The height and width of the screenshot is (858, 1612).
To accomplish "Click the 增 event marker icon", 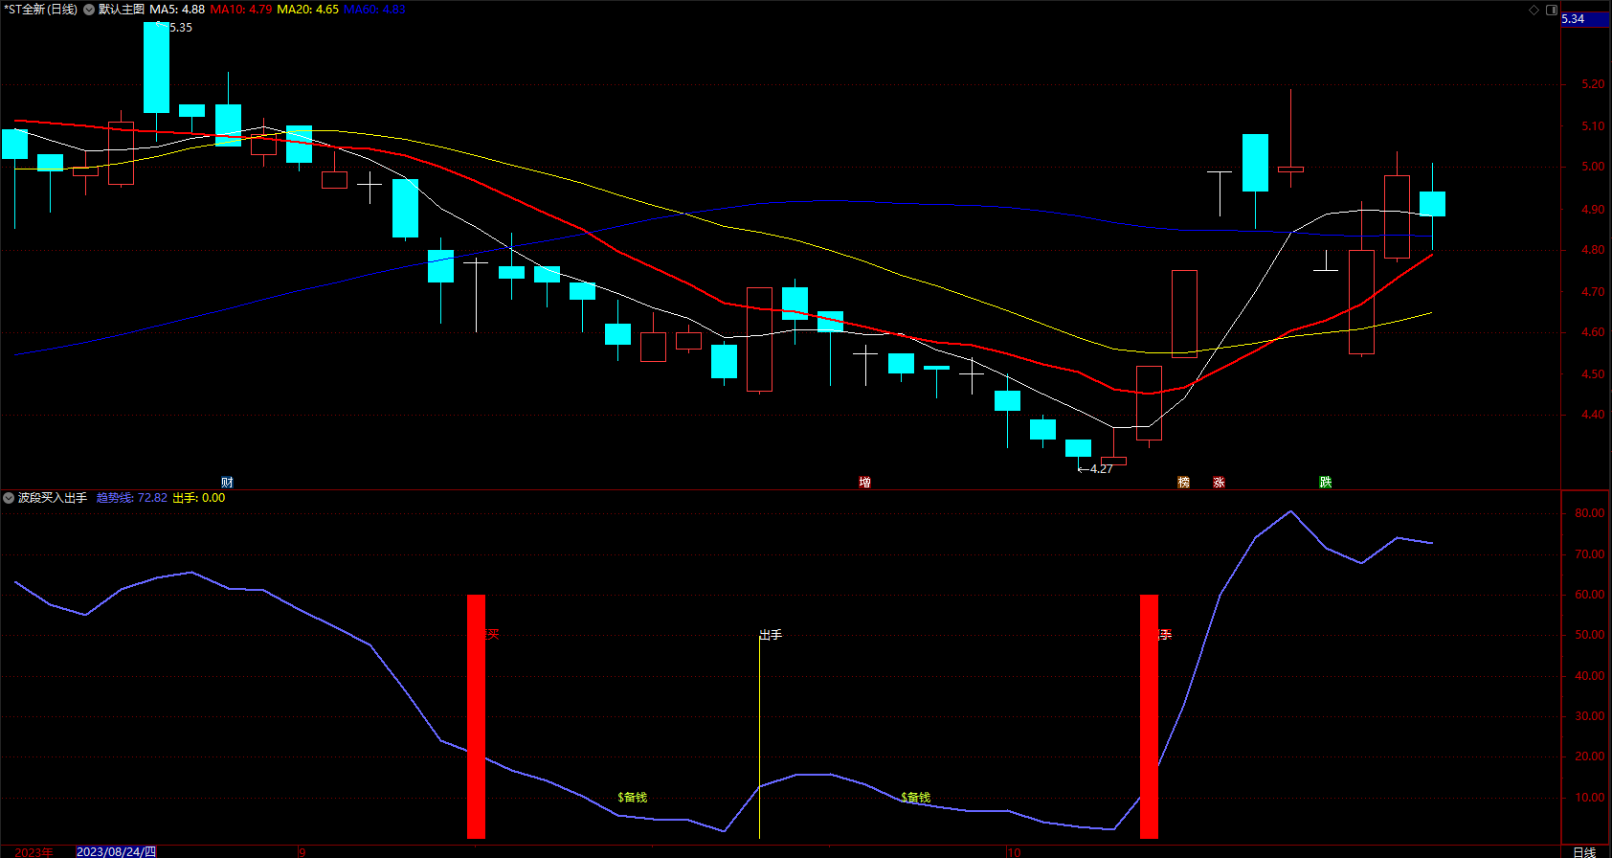I will [x=864, y=482].
